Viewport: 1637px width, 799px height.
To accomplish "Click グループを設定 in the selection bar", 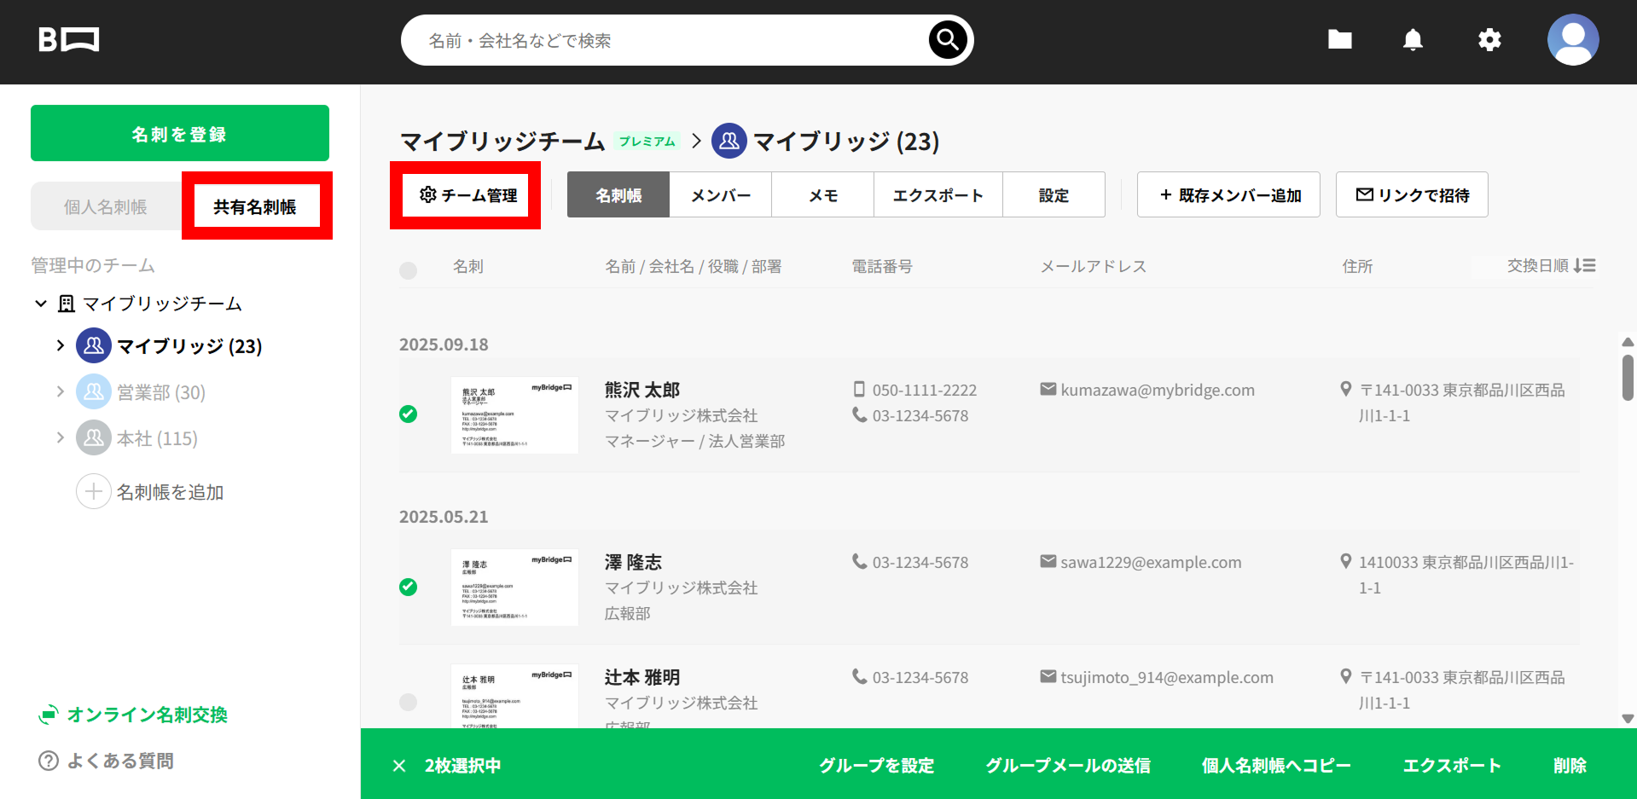I will (877, 765).
